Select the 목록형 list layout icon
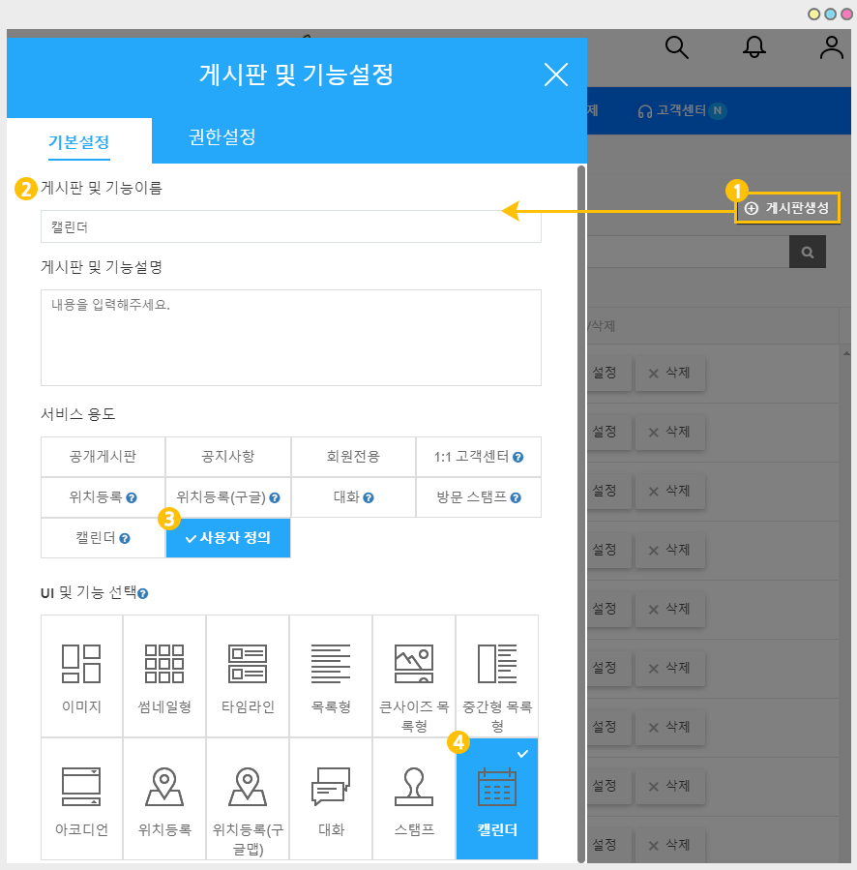The image size is (857, 870). (331, 664)
